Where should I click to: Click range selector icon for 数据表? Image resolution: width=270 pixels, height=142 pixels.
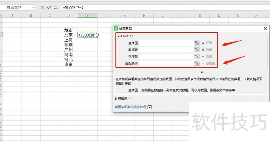[x=196, y=50]
